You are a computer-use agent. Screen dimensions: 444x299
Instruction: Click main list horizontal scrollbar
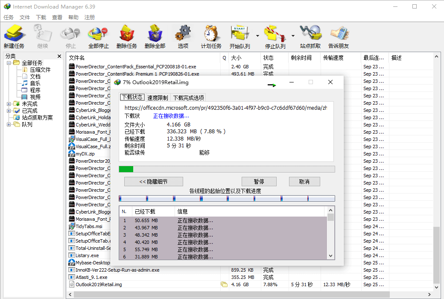(x=232, y=294)
